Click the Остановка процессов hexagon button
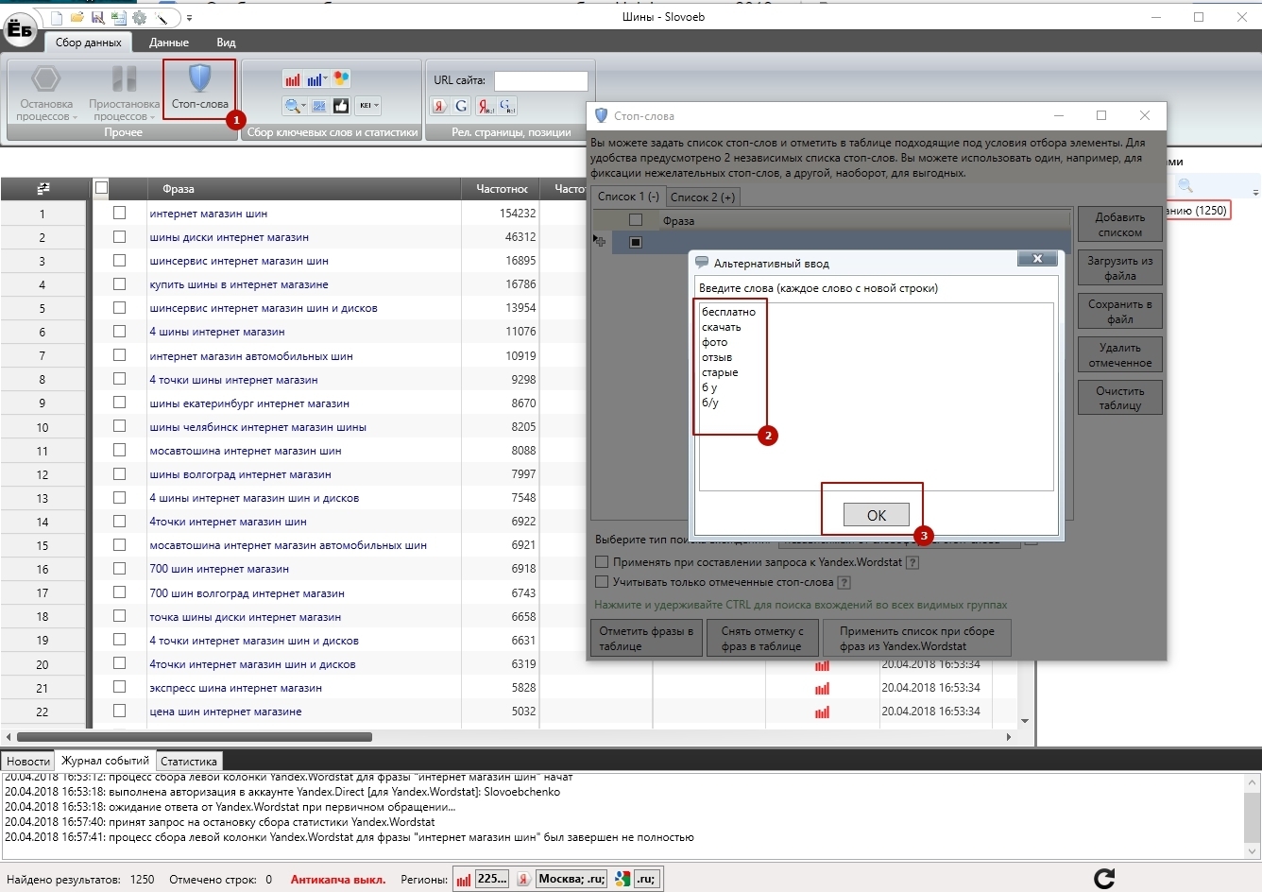Image resolution: width=1262 pixels, height=892 pixels. [x=46, y=92]
